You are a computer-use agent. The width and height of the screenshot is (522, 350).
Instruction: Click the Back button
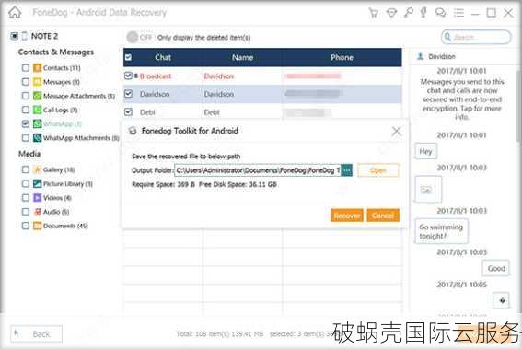point(36,334)
